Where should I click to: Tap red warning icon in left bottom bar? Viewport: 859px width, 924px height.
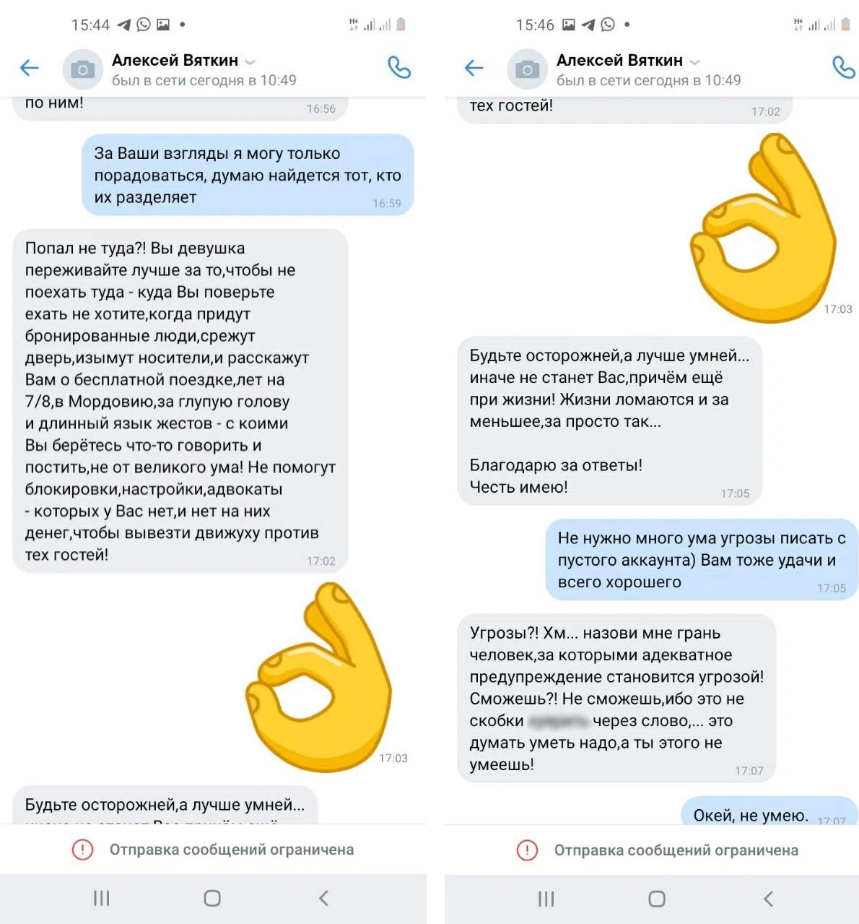[x=83, y=850]
